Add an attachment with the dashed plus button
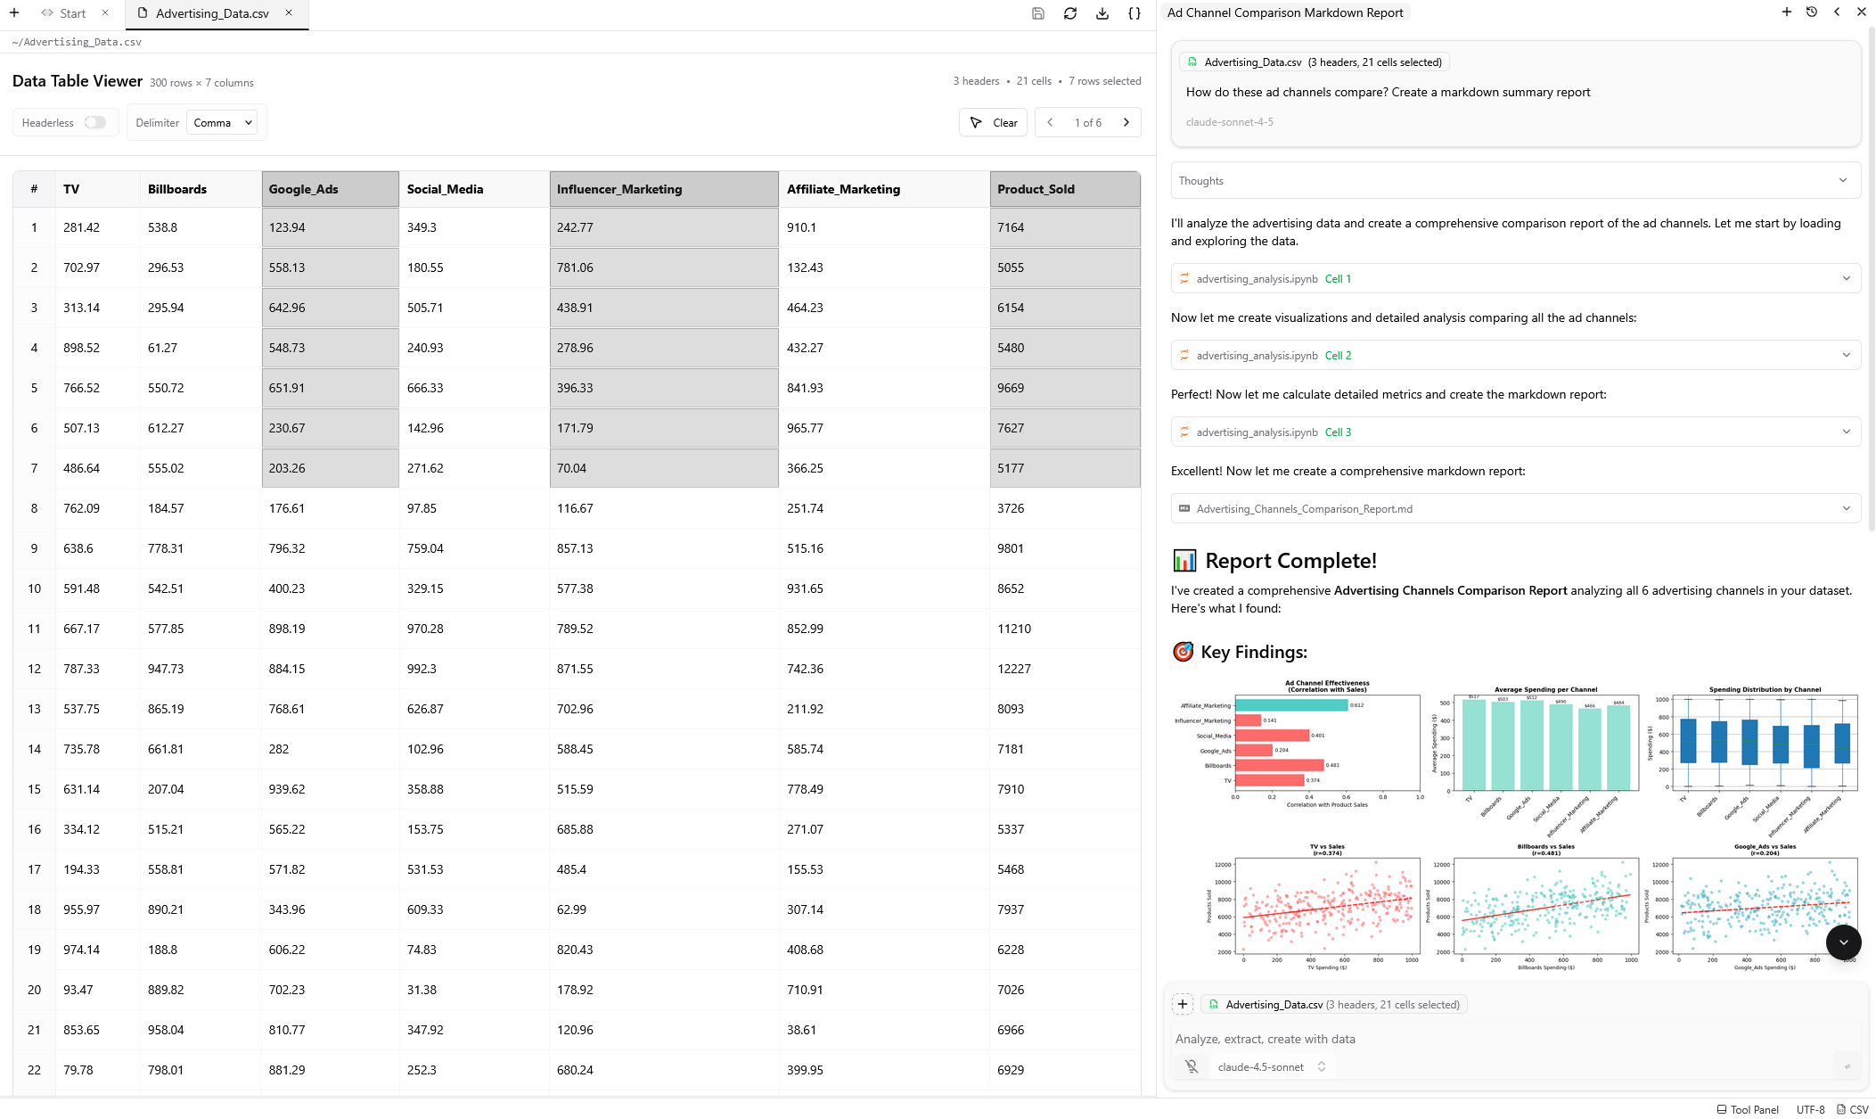This screenshot has height=1119, width=1876. 1183,1004
